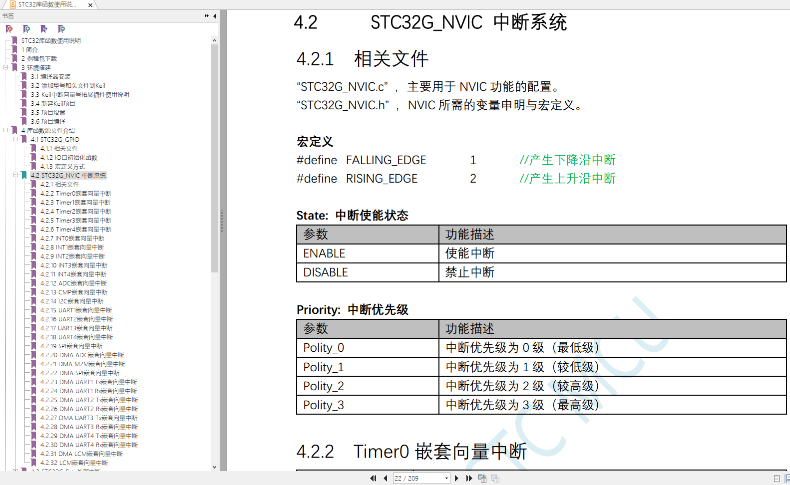Viewport: 790px width, 485px height.
Task: Go to '3.5 项目设置' bookmark
Action: pyautogui.click(x=48, y=112)
